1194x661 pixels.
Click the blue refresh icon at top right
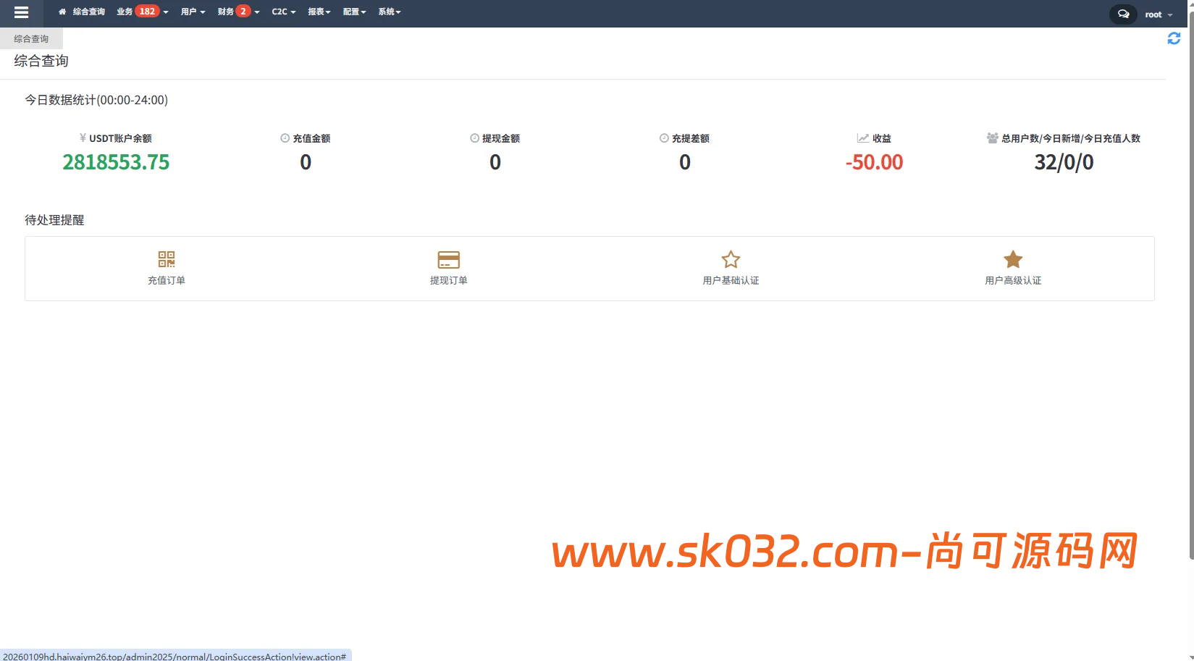(1174, 38)
